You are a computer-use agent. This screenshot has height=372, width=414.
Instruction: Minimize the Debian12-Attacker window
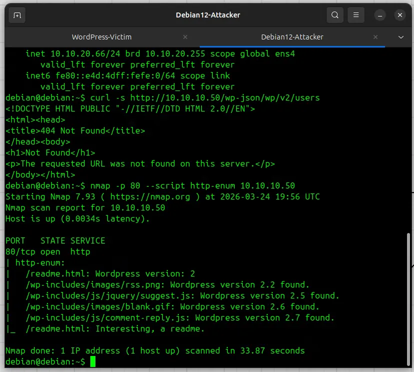(380, 15)
